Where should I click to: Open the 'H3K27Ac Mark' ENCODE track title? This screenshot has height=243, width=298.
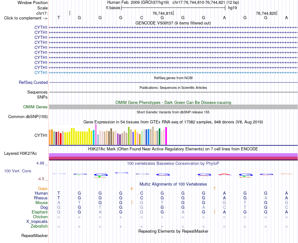[173, 149]
